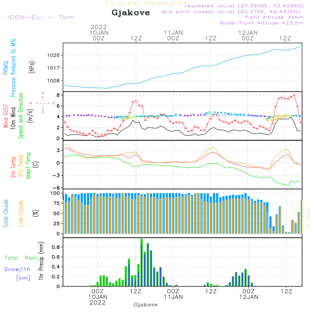Click the 'Low Clouds' legend label

coord(21,213)
